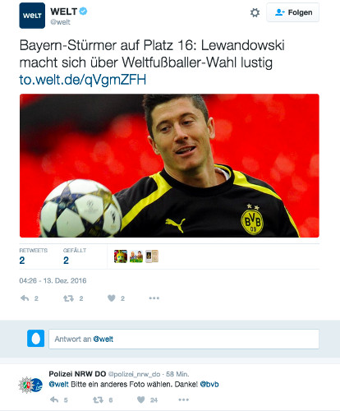Open the WELT profile avatar logo
Viewport: 340px width, 411px height.
pos(32,16)
